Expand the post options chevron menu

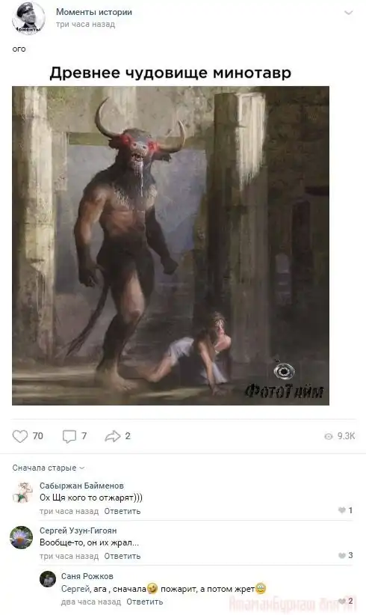click(x=348, y=13)
